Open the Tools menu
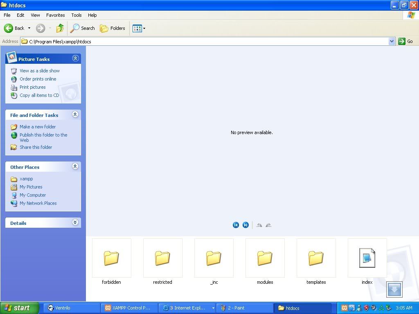 click(77, 15)
